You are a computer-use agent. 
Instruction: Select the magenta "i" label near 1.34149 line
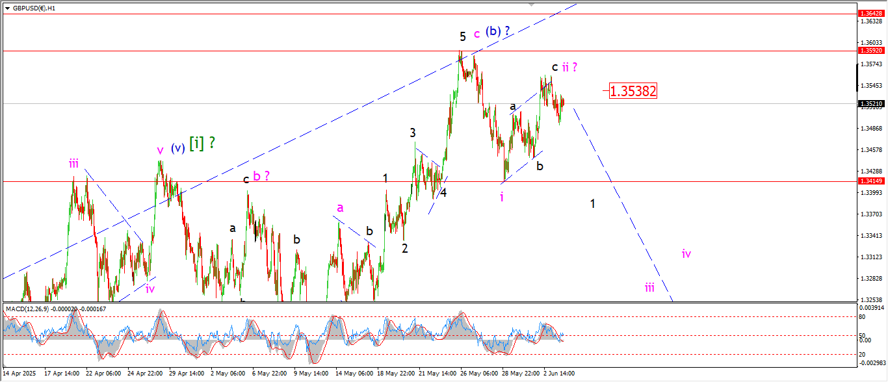click(502, 197)
